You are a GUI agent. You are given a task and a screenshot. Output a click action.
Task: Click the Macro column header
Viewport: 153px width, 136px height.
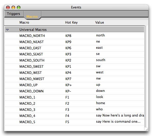coord(24,23)
